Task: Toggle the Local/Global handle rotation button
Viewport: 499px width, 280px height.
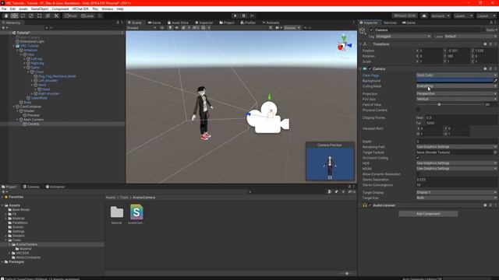Action: [87, 16]
